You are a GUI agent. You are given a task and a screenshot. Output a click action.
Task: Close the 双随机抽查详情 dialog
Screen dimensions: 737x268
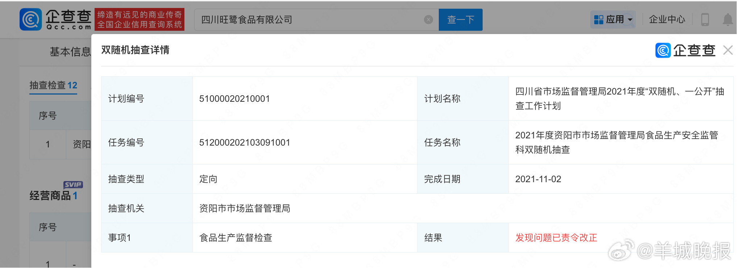point(728,50)
